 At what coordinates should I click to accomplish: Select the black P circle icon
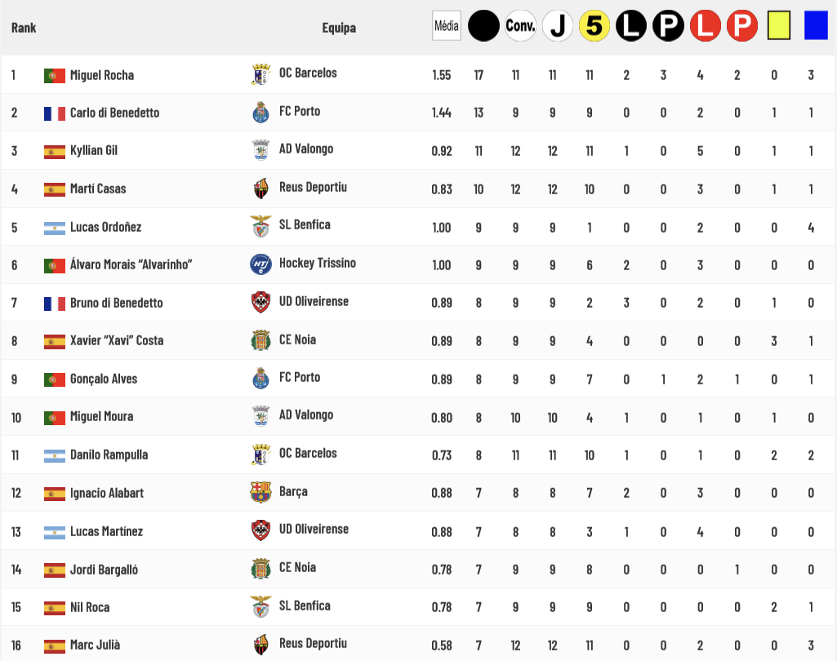668,25
